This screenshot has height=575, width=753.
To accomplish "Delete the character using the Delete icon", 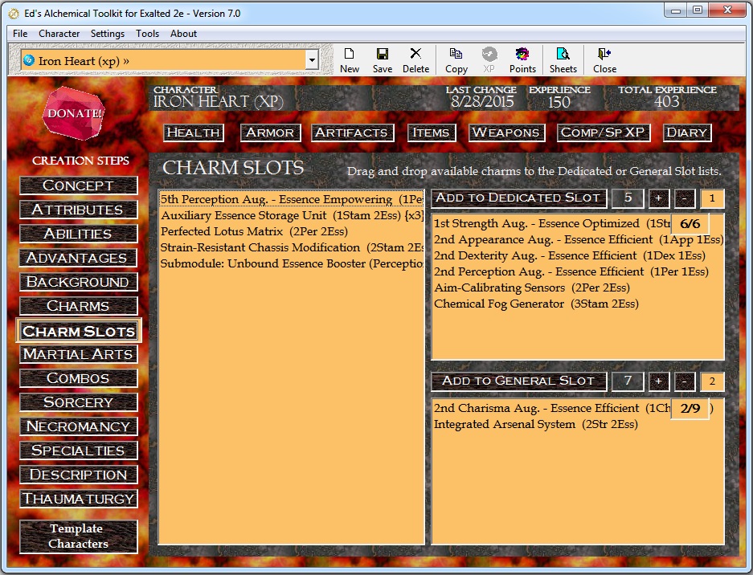I will (x=416, y=60).
